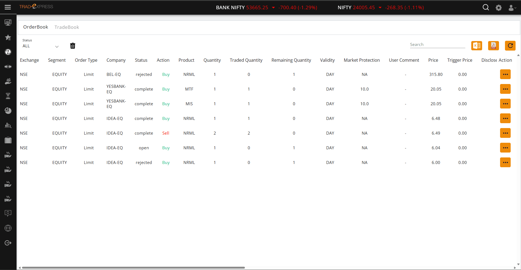This screenshot has width=521, height=270.
Task: Click the magnifier search icon in the header
Action: (x=486, y=8)
